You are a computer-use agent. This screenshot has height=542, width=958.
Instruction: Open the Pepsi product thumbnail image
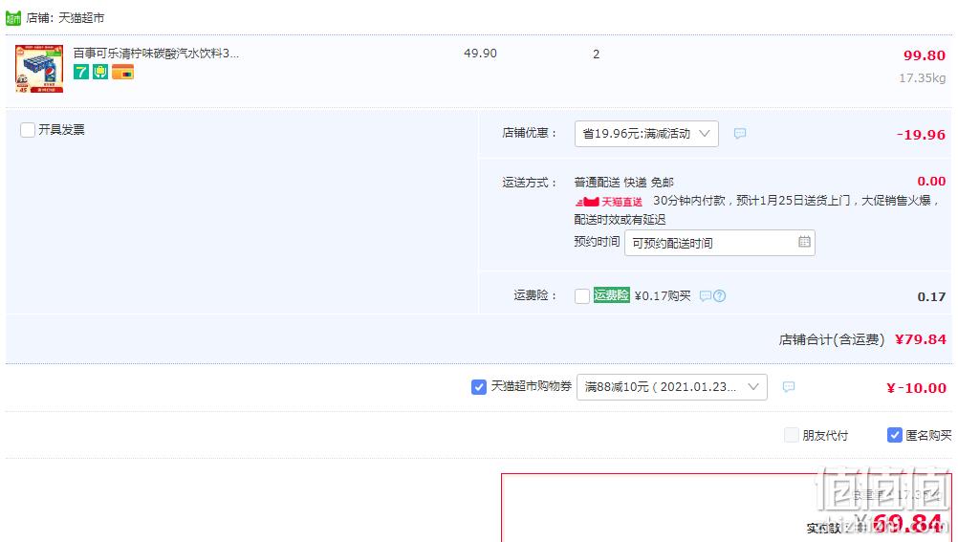39,69
